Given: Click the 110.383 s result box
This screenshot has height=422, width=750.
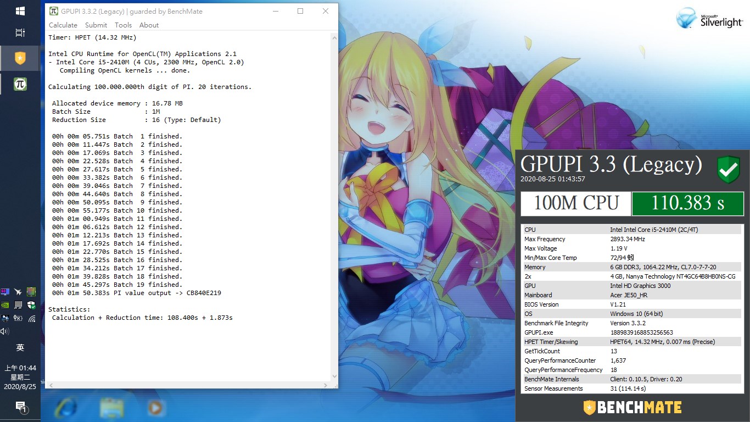Looking at the screenshot, I should (x=688, y=204).
